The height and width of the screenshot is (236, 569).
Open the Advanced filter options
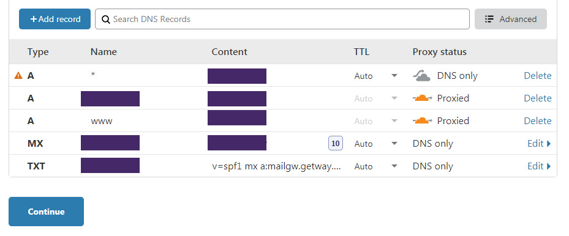(x=511, y=19)
